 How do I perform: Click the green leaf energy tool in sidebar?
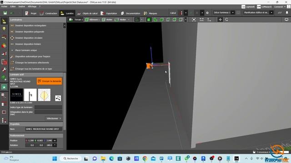[x=4, y=78]
